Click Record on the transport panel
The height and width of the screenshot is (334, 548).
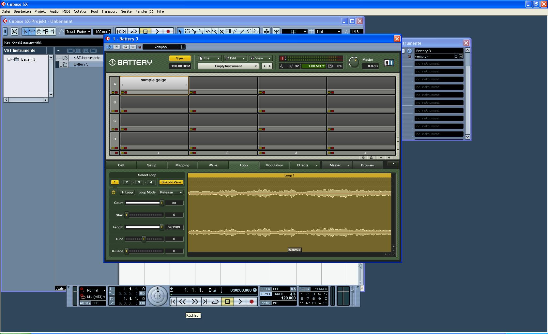click(251, 302)
